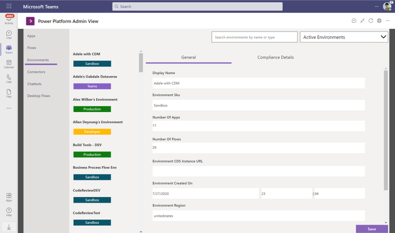Image resolution: width=395 pixels, height=233 pixels.
Task: Save the environment changes
Action: tap(371, 229)
